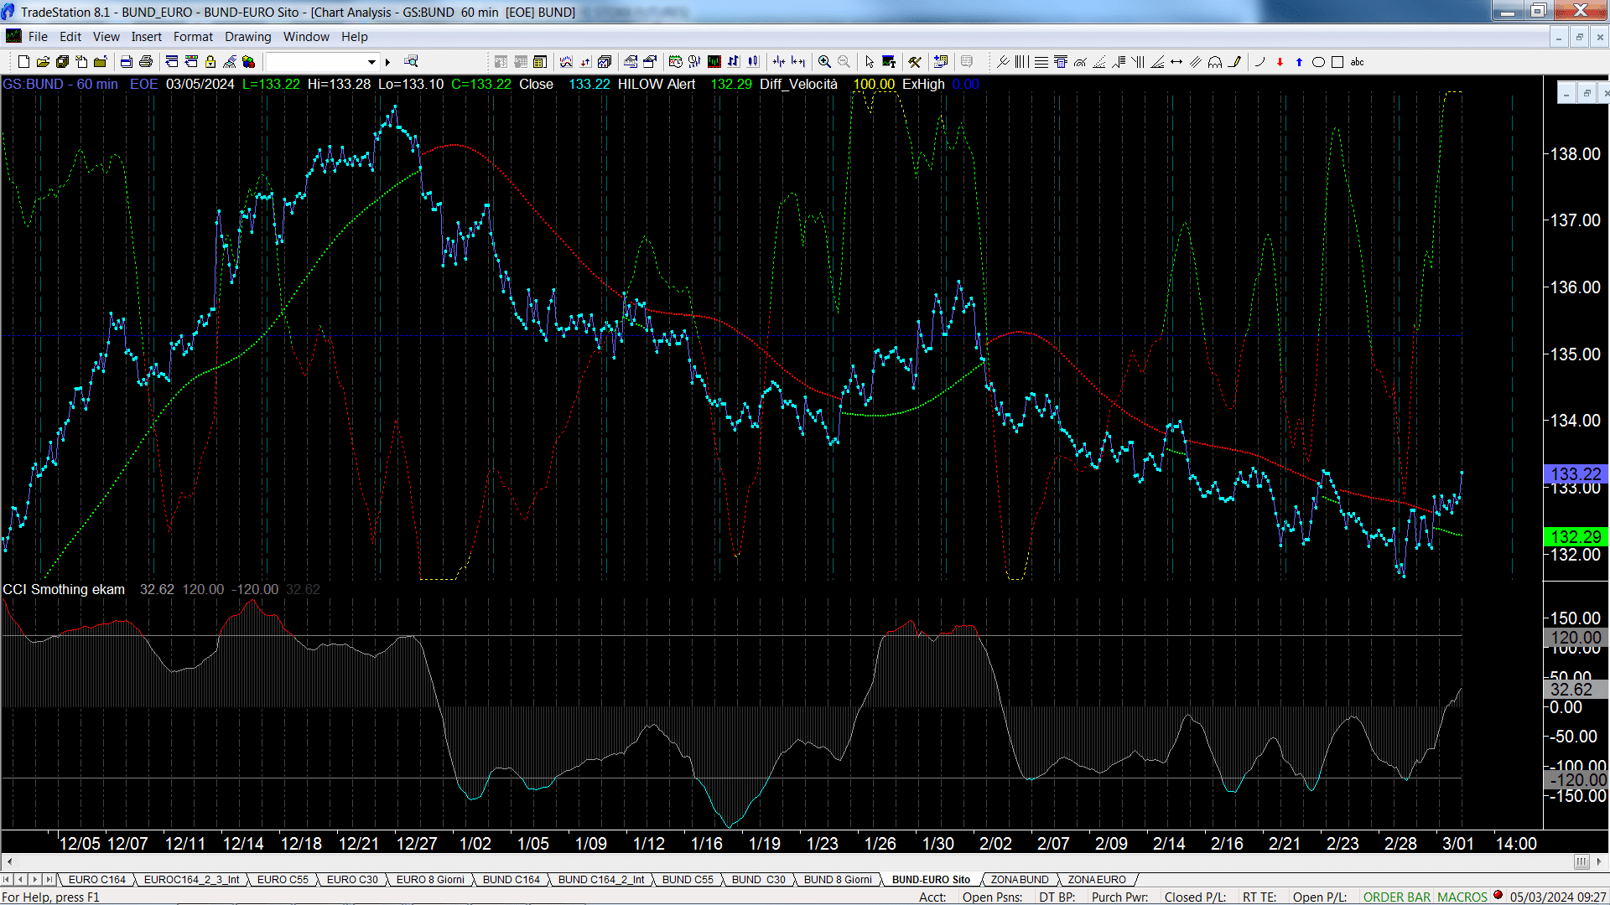Zoom out with the minus magnifier
Image resolution: width=1610 pixels, height=905 pixels.
(844, 61)
